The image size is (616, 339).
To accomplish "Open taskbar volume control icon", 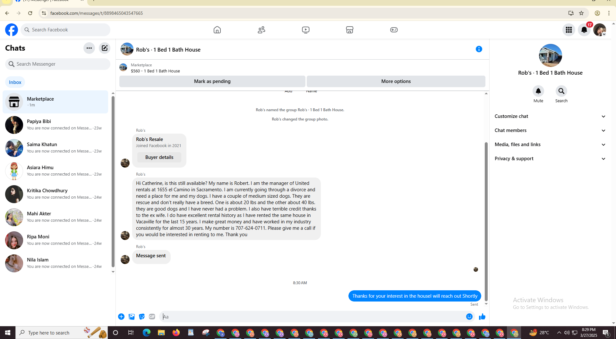I will tap(567, 333).
